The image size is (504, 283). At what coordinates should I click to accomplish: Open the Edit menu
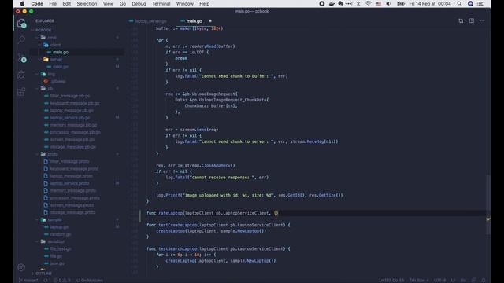[66, 3]
